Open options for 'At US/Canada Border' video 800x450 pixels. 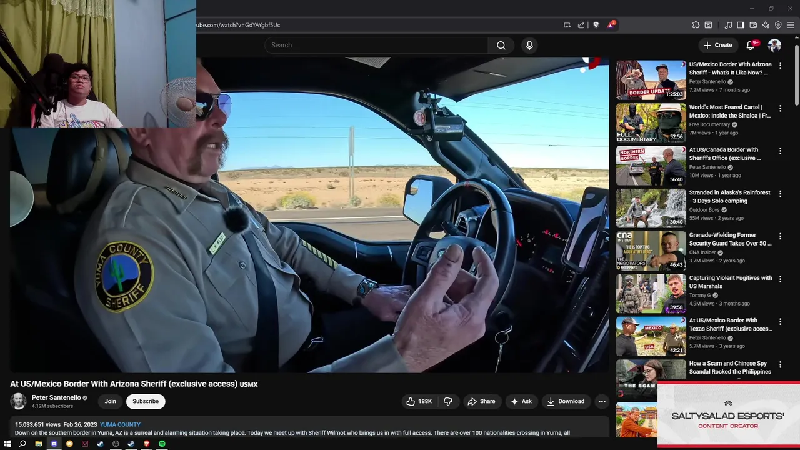780,151
